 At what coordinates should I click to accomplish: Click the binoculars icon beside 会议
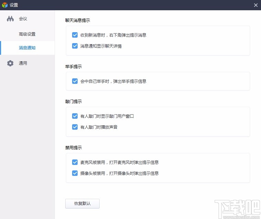(10, 19)
